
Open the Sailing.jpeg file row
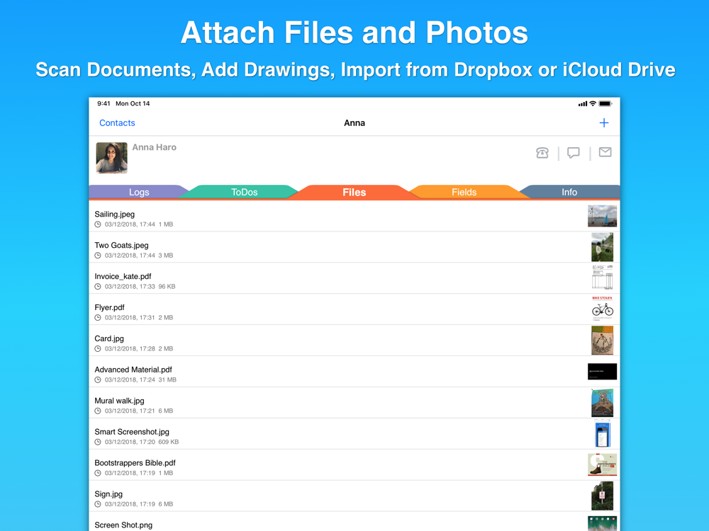click(x=354, y=216)
